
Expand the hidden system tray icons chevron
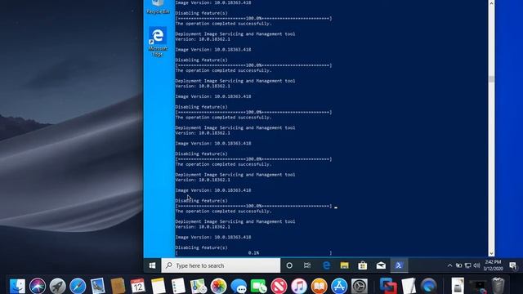click(449, 265)
